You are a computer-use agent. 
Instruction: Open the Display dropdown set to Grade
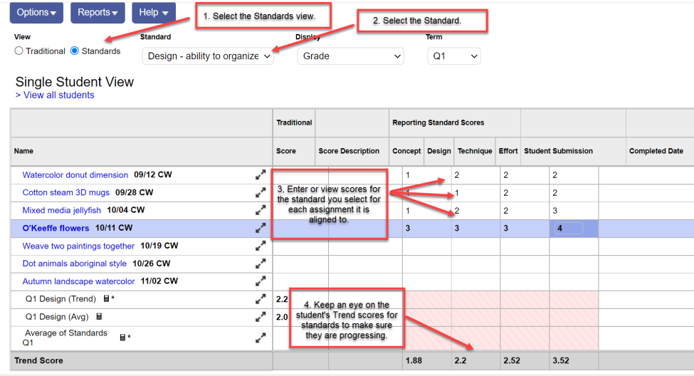350,56
